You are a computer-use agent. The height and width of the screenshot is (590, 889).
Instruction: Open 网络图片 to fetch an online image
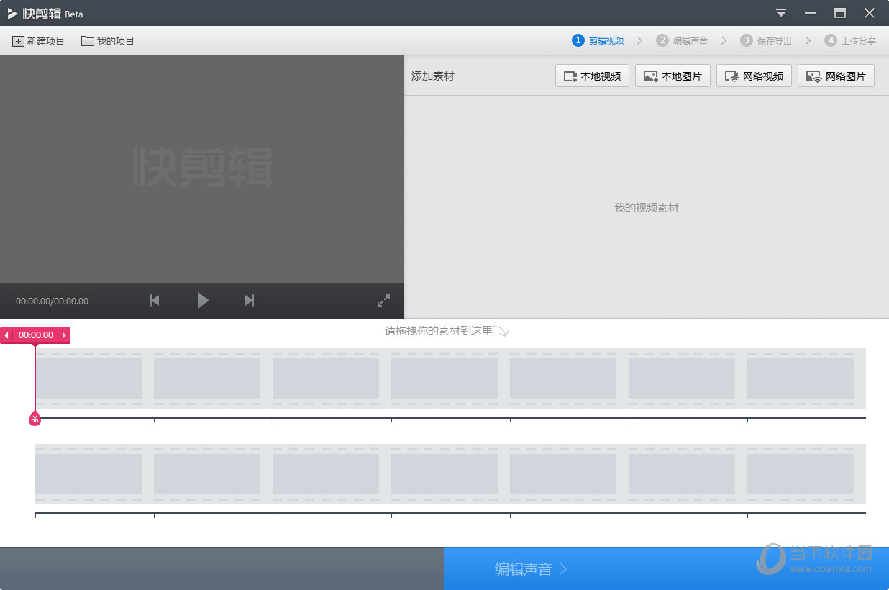836,76
